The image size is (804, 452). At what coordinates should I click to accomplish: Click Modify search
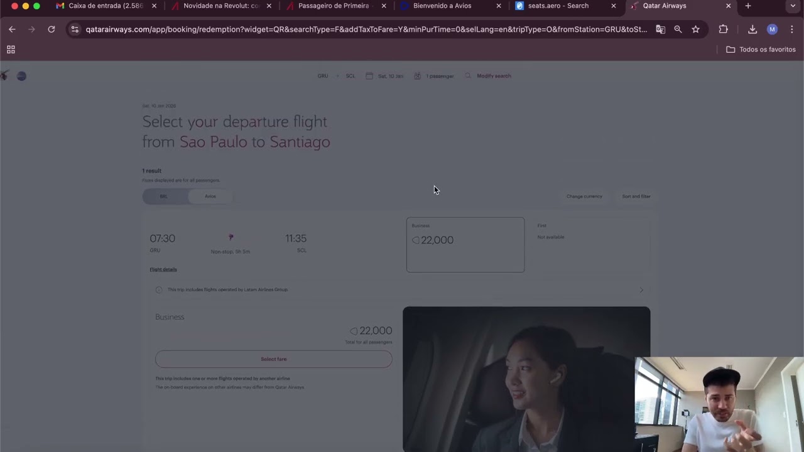[x=494, y=76]
